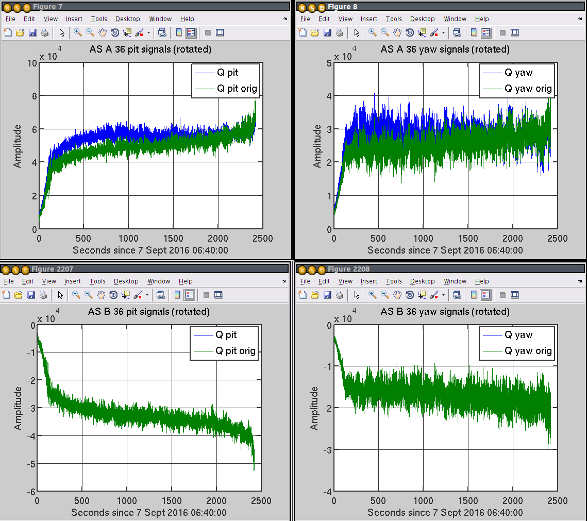Viewport: 587px width, 521px height.
Task: Activate Zoom In tool in Figure 7
Action: coord(77,33)
